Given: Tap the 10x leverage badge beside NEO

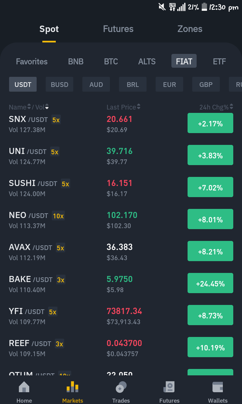Looking at the screenshot, I should click(x=58, y=216).
